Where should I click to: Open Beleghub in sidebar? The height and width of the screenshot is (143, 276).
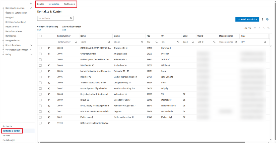tap(10, 18)
